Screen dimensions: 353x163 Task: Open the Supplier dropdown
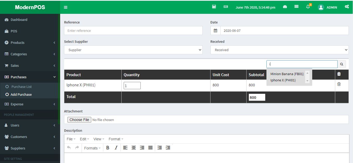tap(133, 50)
